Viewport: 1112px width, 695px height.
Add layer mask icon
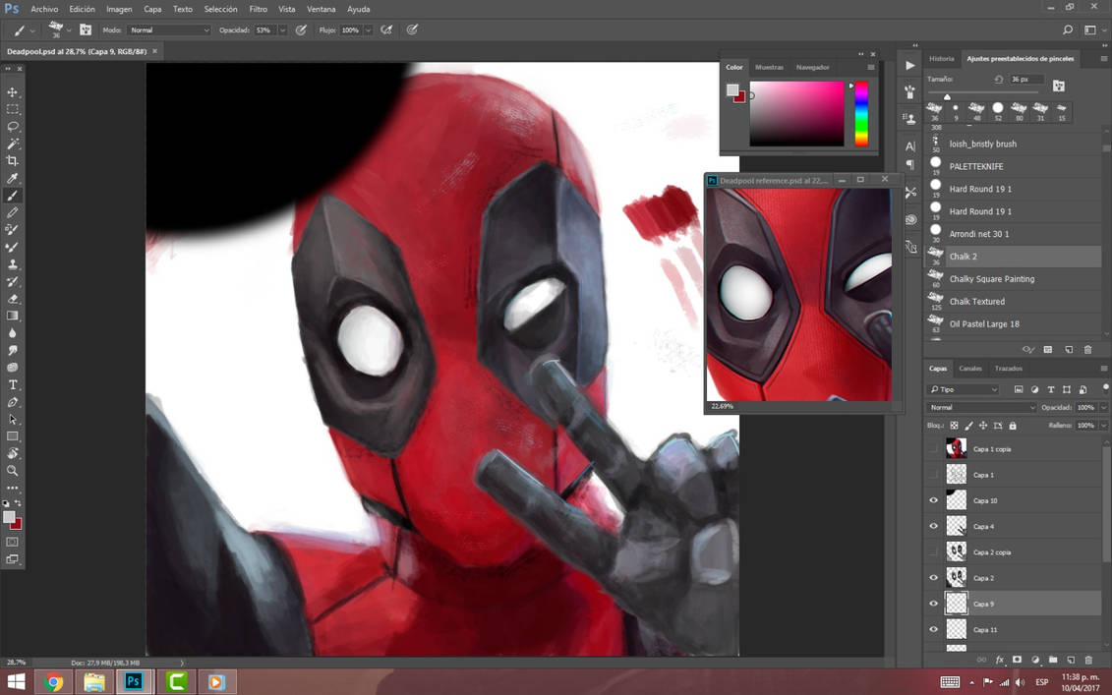1017,660
